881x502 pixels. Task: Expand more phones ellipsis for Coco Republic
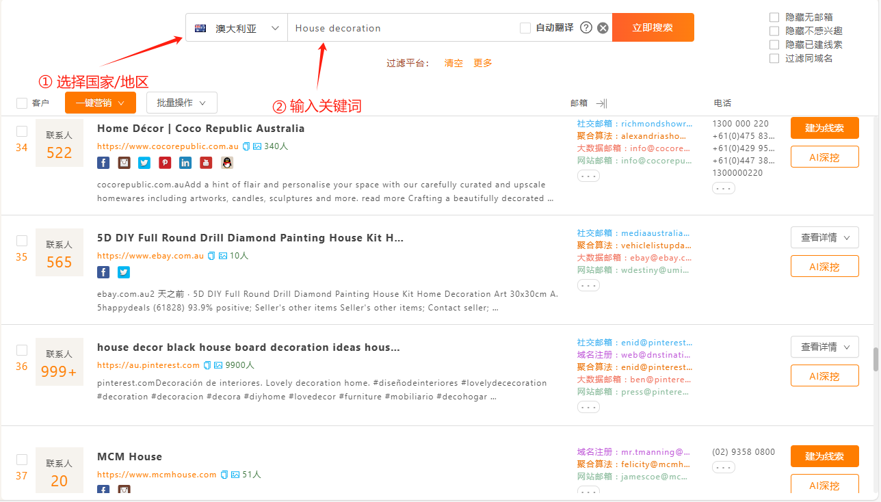click(724, 188)
